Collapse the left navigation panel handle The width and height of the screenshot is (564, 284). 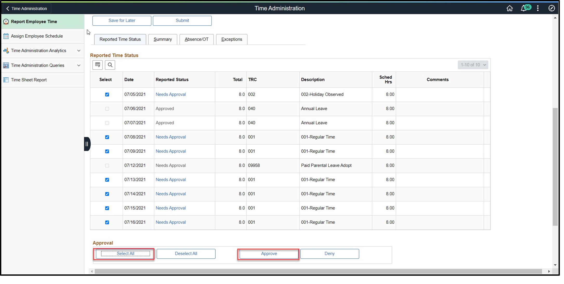point(87,144)
